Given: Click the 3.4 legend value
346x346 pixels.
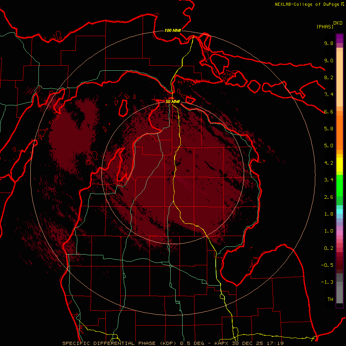Looking at the screenshot, I should pos(329,180).
